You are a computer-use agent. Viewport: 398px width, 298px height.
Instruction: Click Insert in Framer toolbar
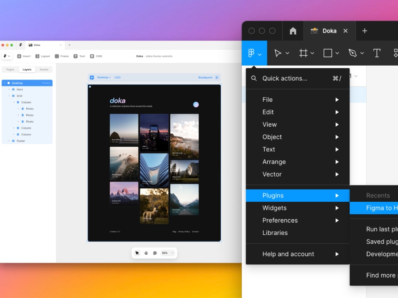pyautogui.click(x=23, y=56)
